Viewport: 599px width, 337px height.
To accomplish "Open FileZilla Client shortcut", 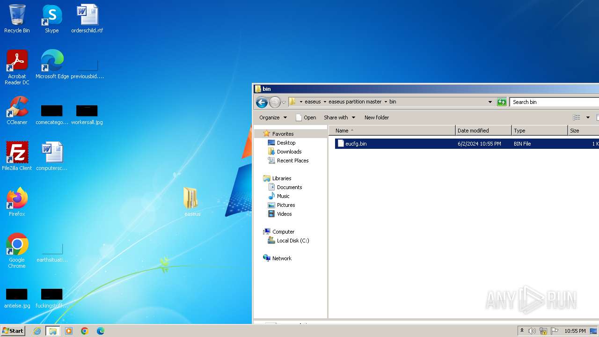I will [17, 156].
